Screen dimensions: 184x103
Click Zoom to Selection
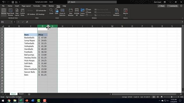click(62, 12)
